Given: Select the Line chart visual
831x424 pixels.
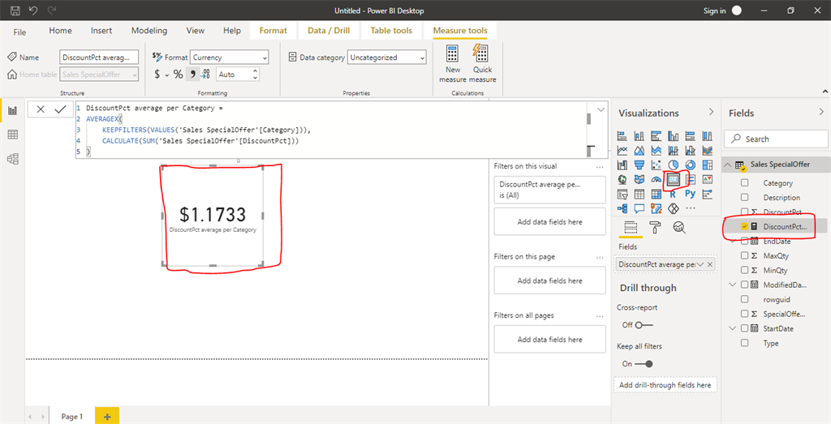Looking at the screenshot, I should [x=622, y=150].
